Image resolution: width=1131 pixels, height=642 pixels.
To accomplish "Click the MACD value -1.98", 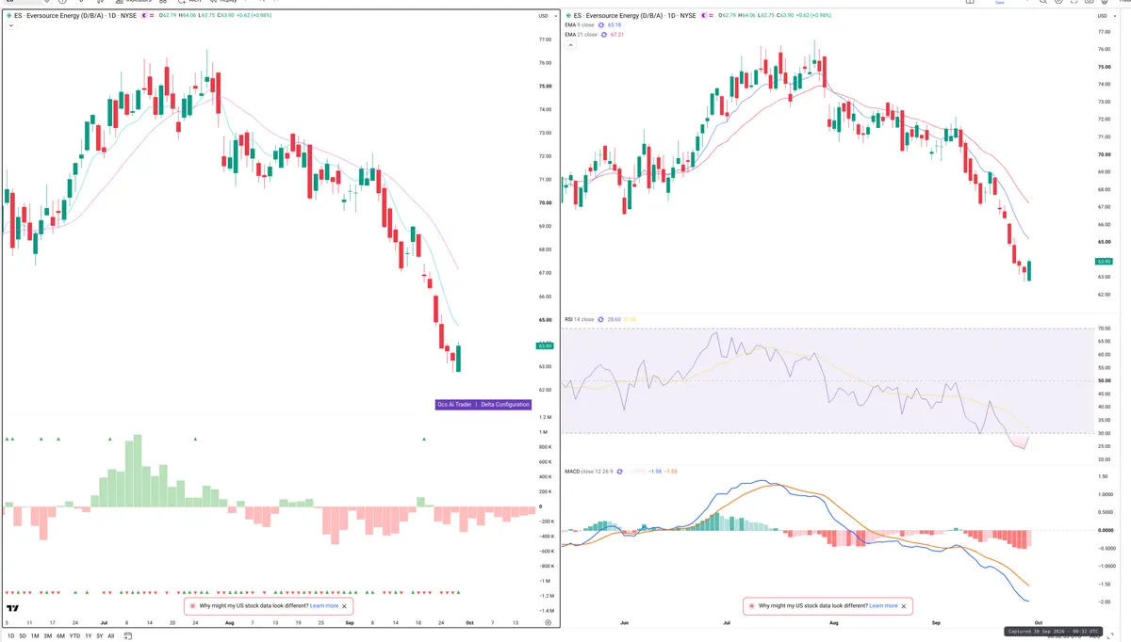I will coord(654,472).
